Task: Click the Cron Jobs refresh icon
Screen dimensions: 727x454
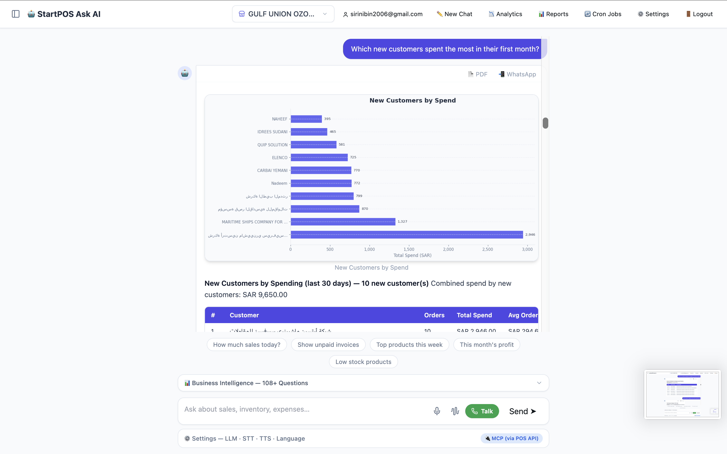Action: (x=587, y=14)
